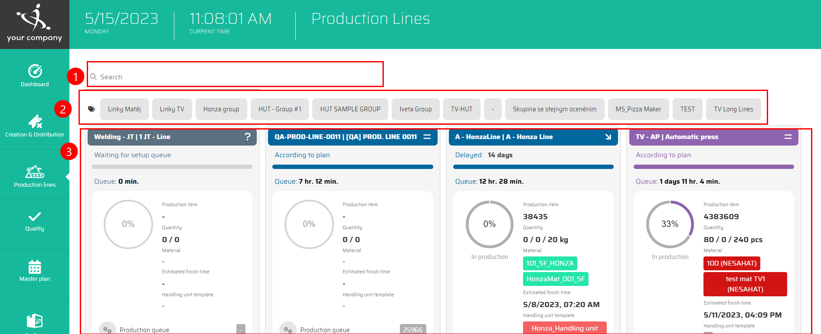
Task: Click the your company logo
Action: coord(35,24)
